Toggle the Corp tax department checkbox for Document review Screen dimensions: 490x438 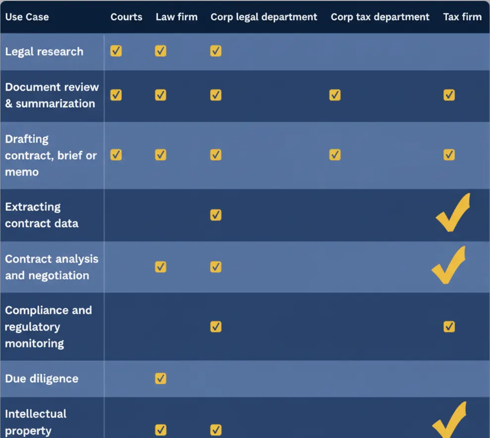click(x=335, y=95)
